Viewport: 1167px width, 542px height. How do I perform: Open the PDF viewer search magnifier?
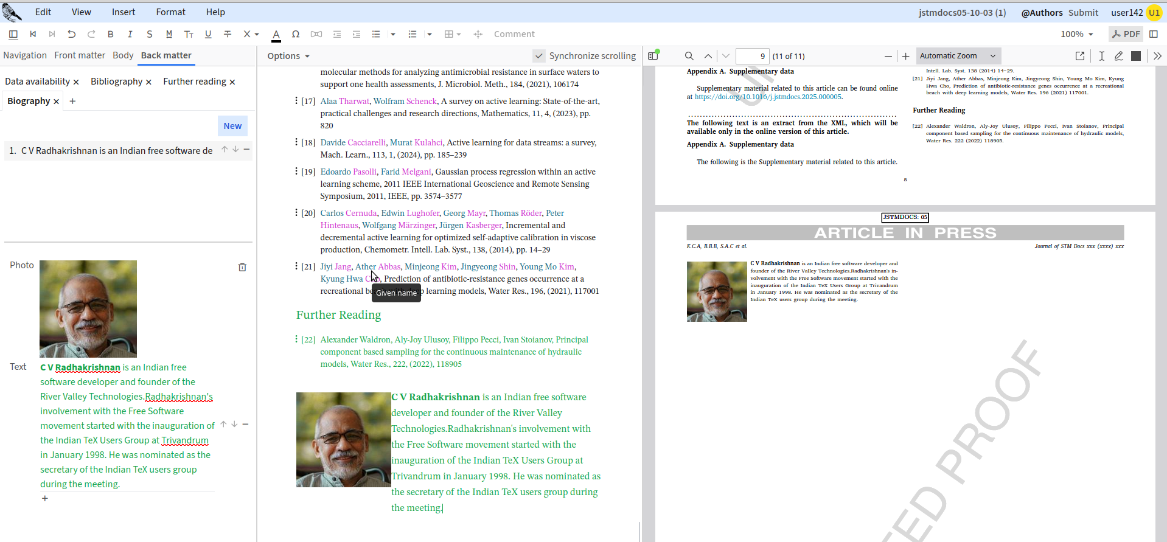coord(689,56)
